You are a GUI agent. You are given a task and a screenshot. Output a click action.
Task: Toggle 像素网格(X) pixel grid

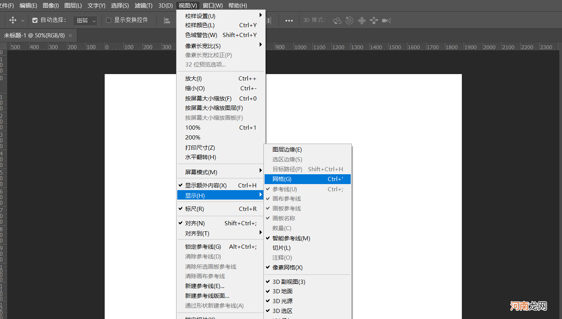[308, 268]
